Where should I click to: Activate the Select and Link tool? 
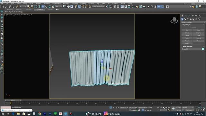click(x=10, y=7)
